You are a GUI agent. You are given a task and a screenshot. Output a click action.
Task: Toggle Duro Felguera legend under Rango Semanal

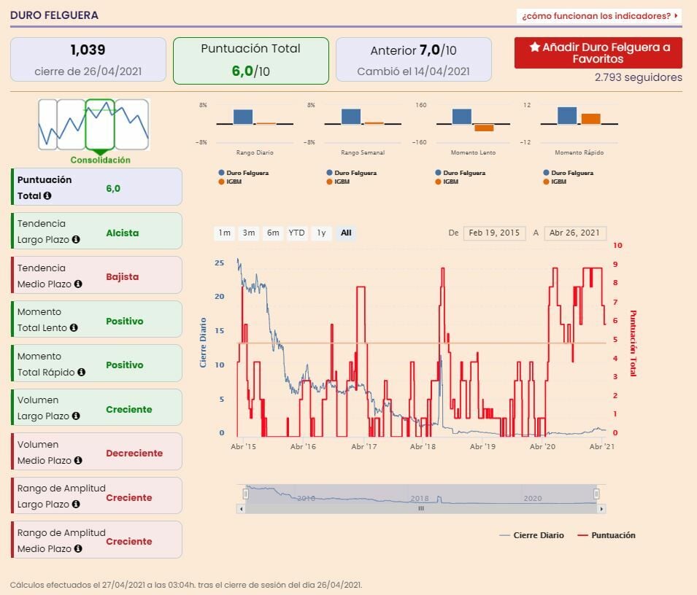(352, 173)
